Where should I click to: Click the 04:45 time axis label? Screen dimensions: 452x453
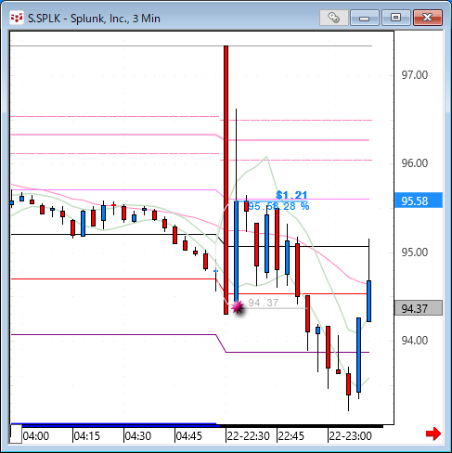point(189,436)
